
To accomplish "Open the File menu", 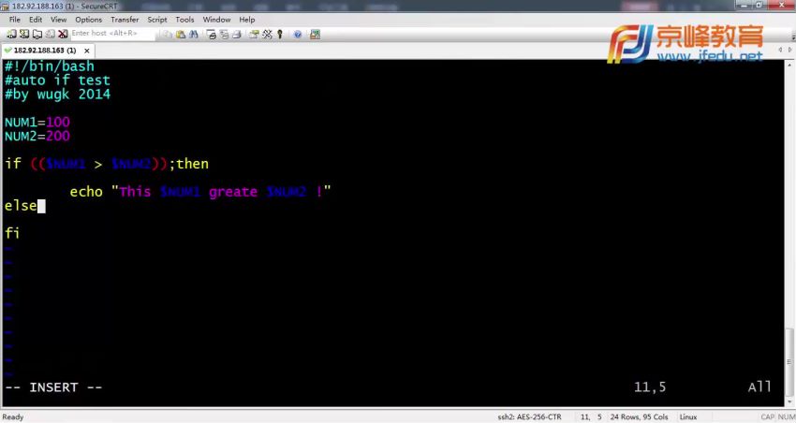I will tap(15, 19).
